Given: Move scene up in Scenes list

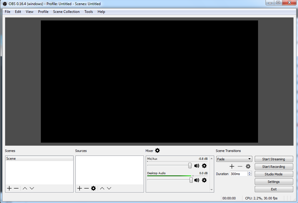Looking at the screenshot, I should click(x=25, y=188).
